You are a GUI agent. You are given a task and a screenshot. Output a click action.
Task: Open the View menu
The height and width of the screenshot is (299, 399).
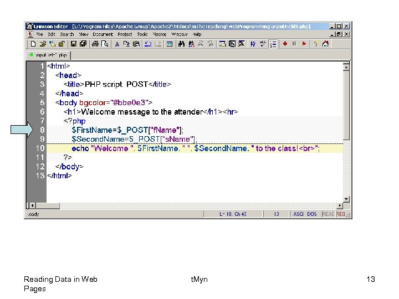(84, 34)
